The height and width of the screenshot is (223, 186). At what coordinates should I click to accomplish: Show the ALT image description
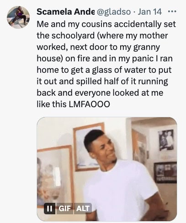[x=83, y=208]
